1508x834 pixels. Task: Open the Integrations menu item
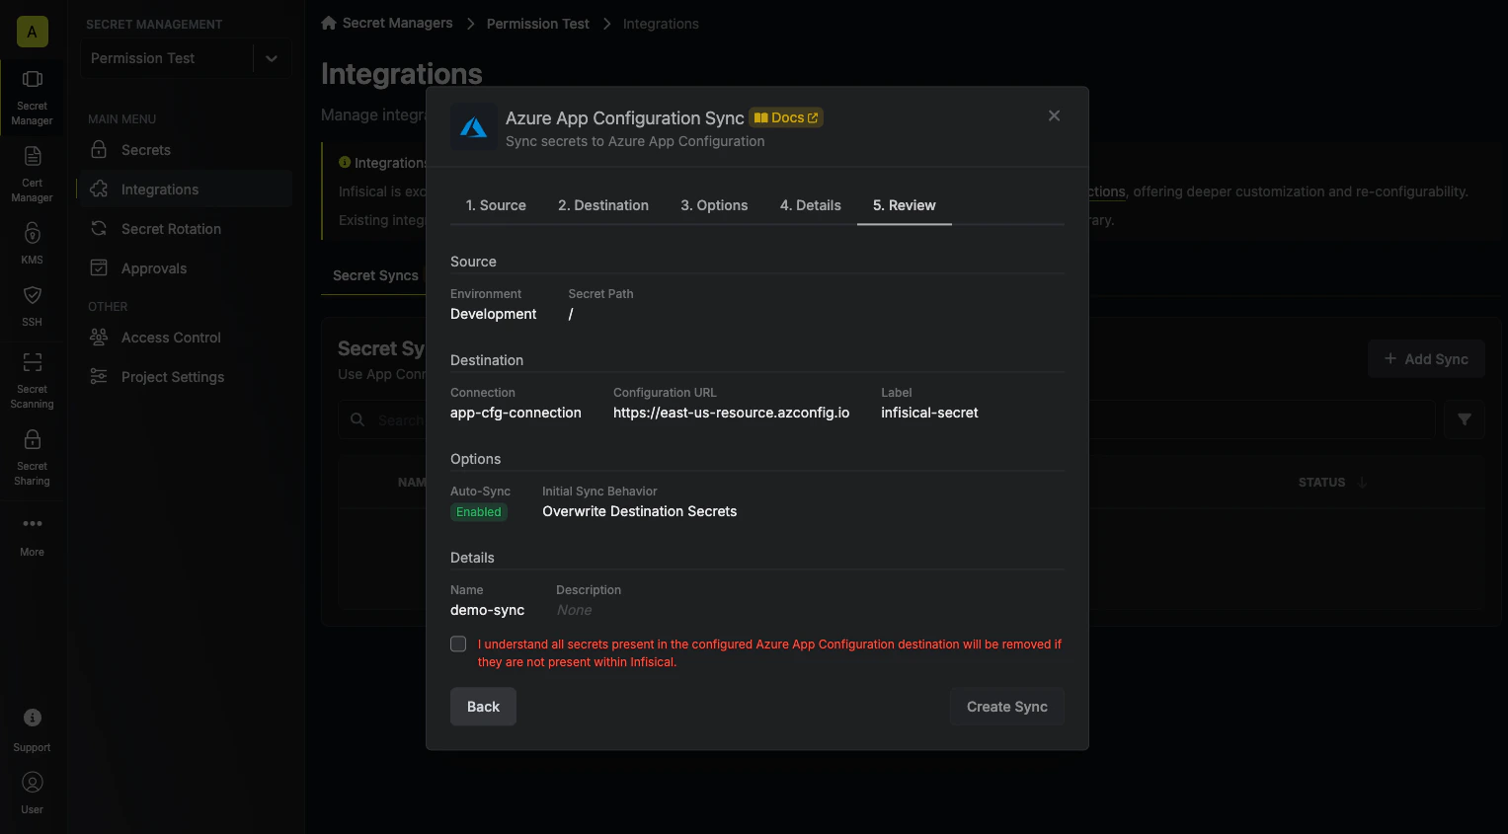click(x=185, y=190)
